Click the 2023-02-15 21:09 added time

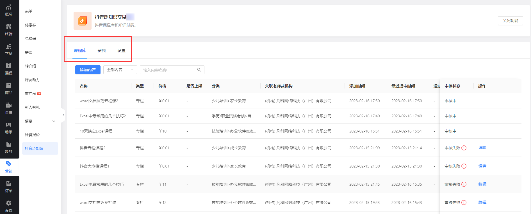[x=364, y=148]
